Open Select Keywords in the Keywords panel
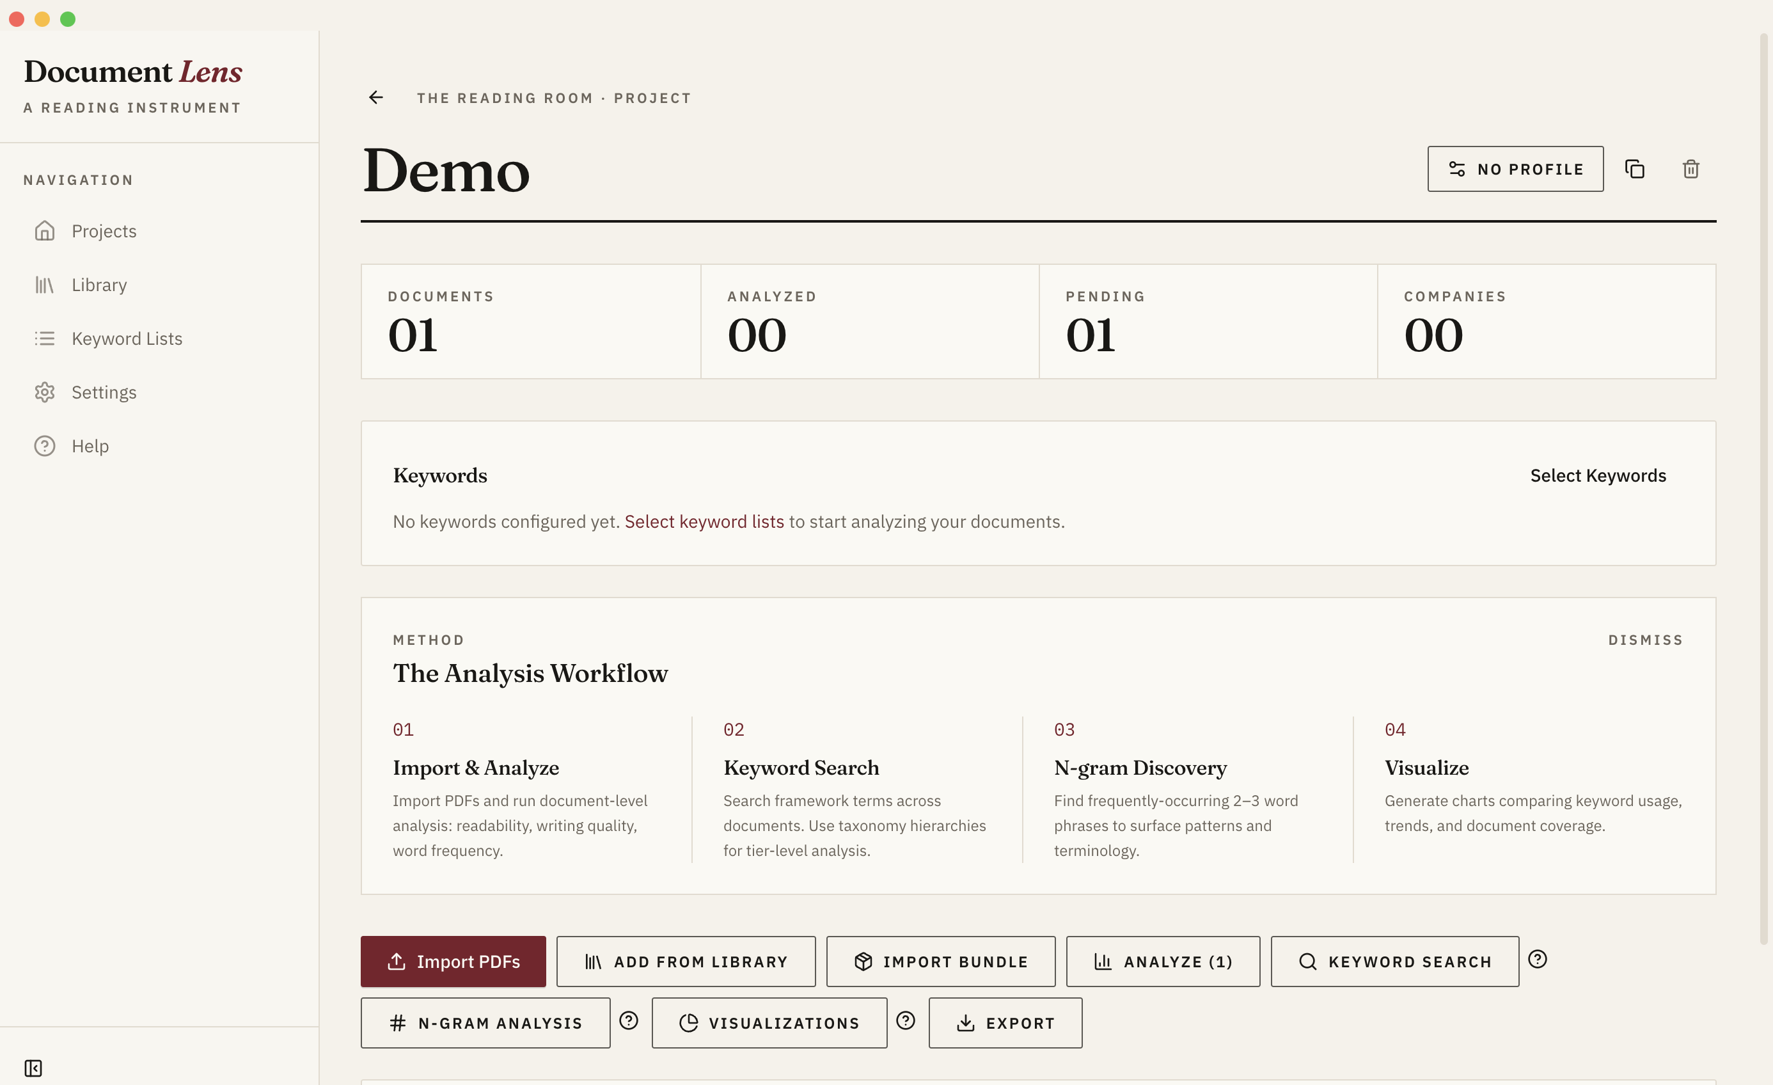The image size is (1773, 1085). point(1598,475)
